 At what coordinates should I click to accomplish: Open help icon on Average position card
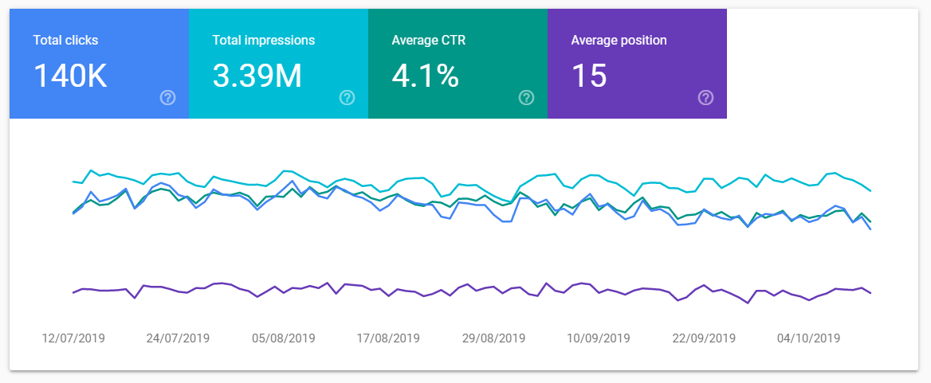(706, 98)
